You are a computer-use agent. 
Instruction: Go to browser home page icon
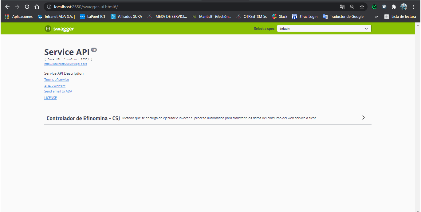[x=37, y=7]
